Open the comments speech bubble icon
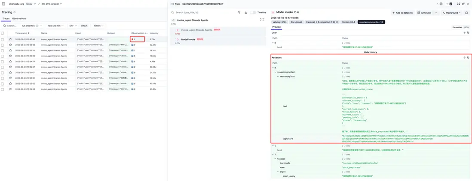Image resolution: width=472 pixels, height=181 pixels. tap(466, 13)
